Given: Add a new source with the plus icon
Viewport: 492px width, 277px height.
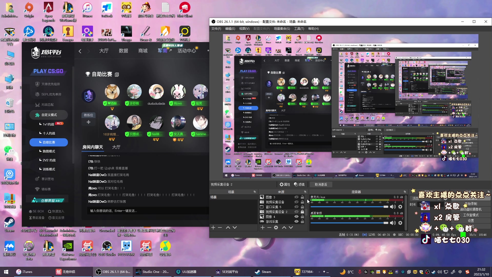Looking at the screenshot, I should click(262, 227).
